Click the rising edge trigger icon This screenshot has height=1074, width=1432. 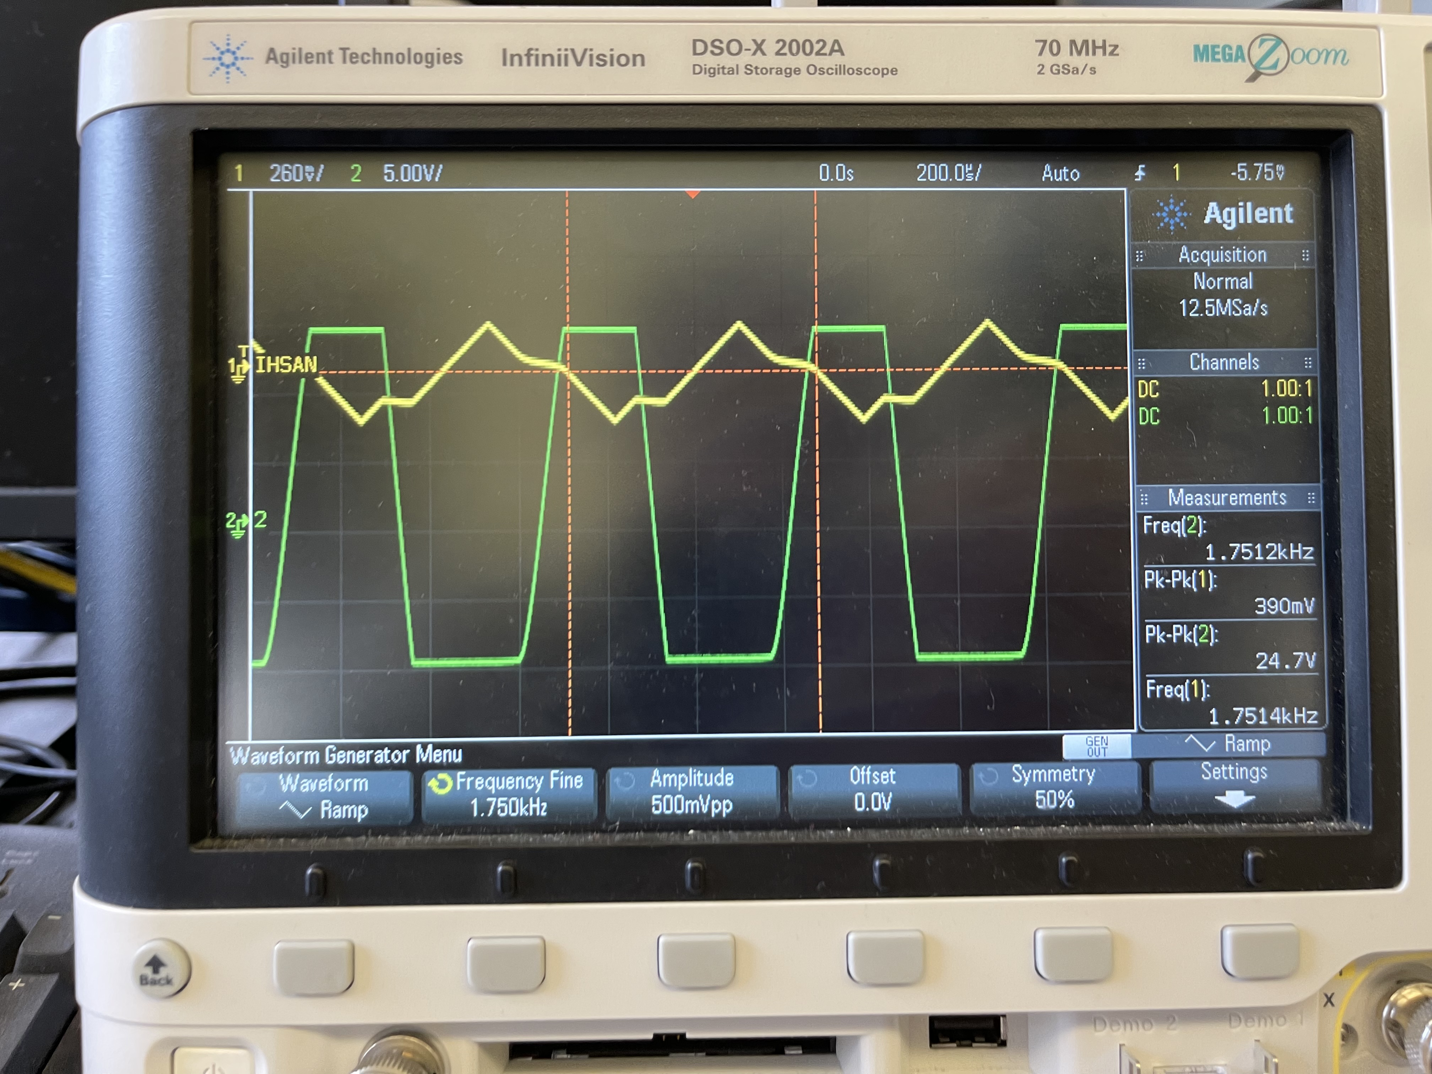point(1140,173)
